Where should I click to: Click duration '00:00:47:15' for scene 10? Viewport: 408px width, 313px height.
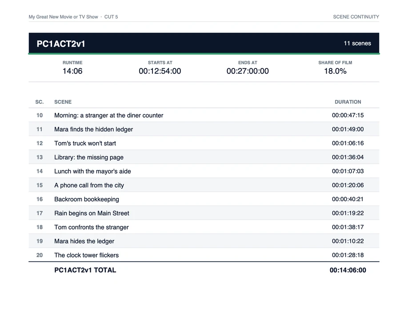click(x=348, y=115)
